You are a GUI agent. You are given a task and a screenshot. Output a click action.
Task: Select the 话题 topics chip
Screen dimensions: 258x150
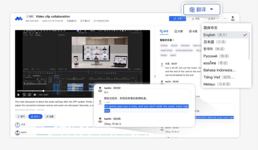50,116
